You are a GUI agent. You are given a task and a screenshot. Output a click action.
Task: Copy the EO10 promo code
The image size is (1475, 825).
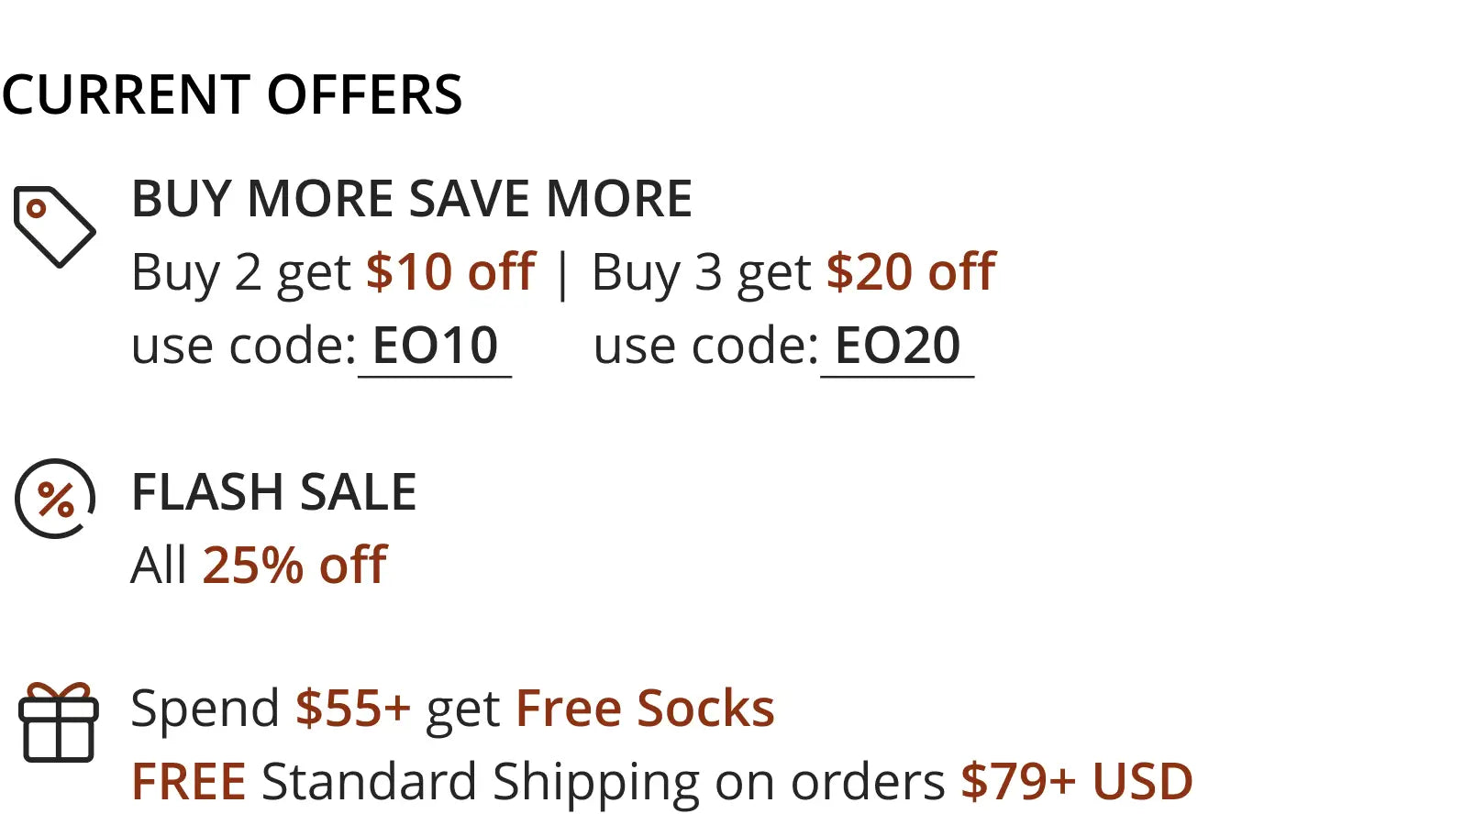435,346
